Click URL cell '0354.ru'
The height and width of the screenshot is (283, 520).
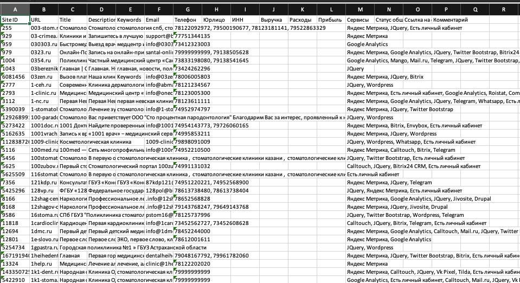44,61
